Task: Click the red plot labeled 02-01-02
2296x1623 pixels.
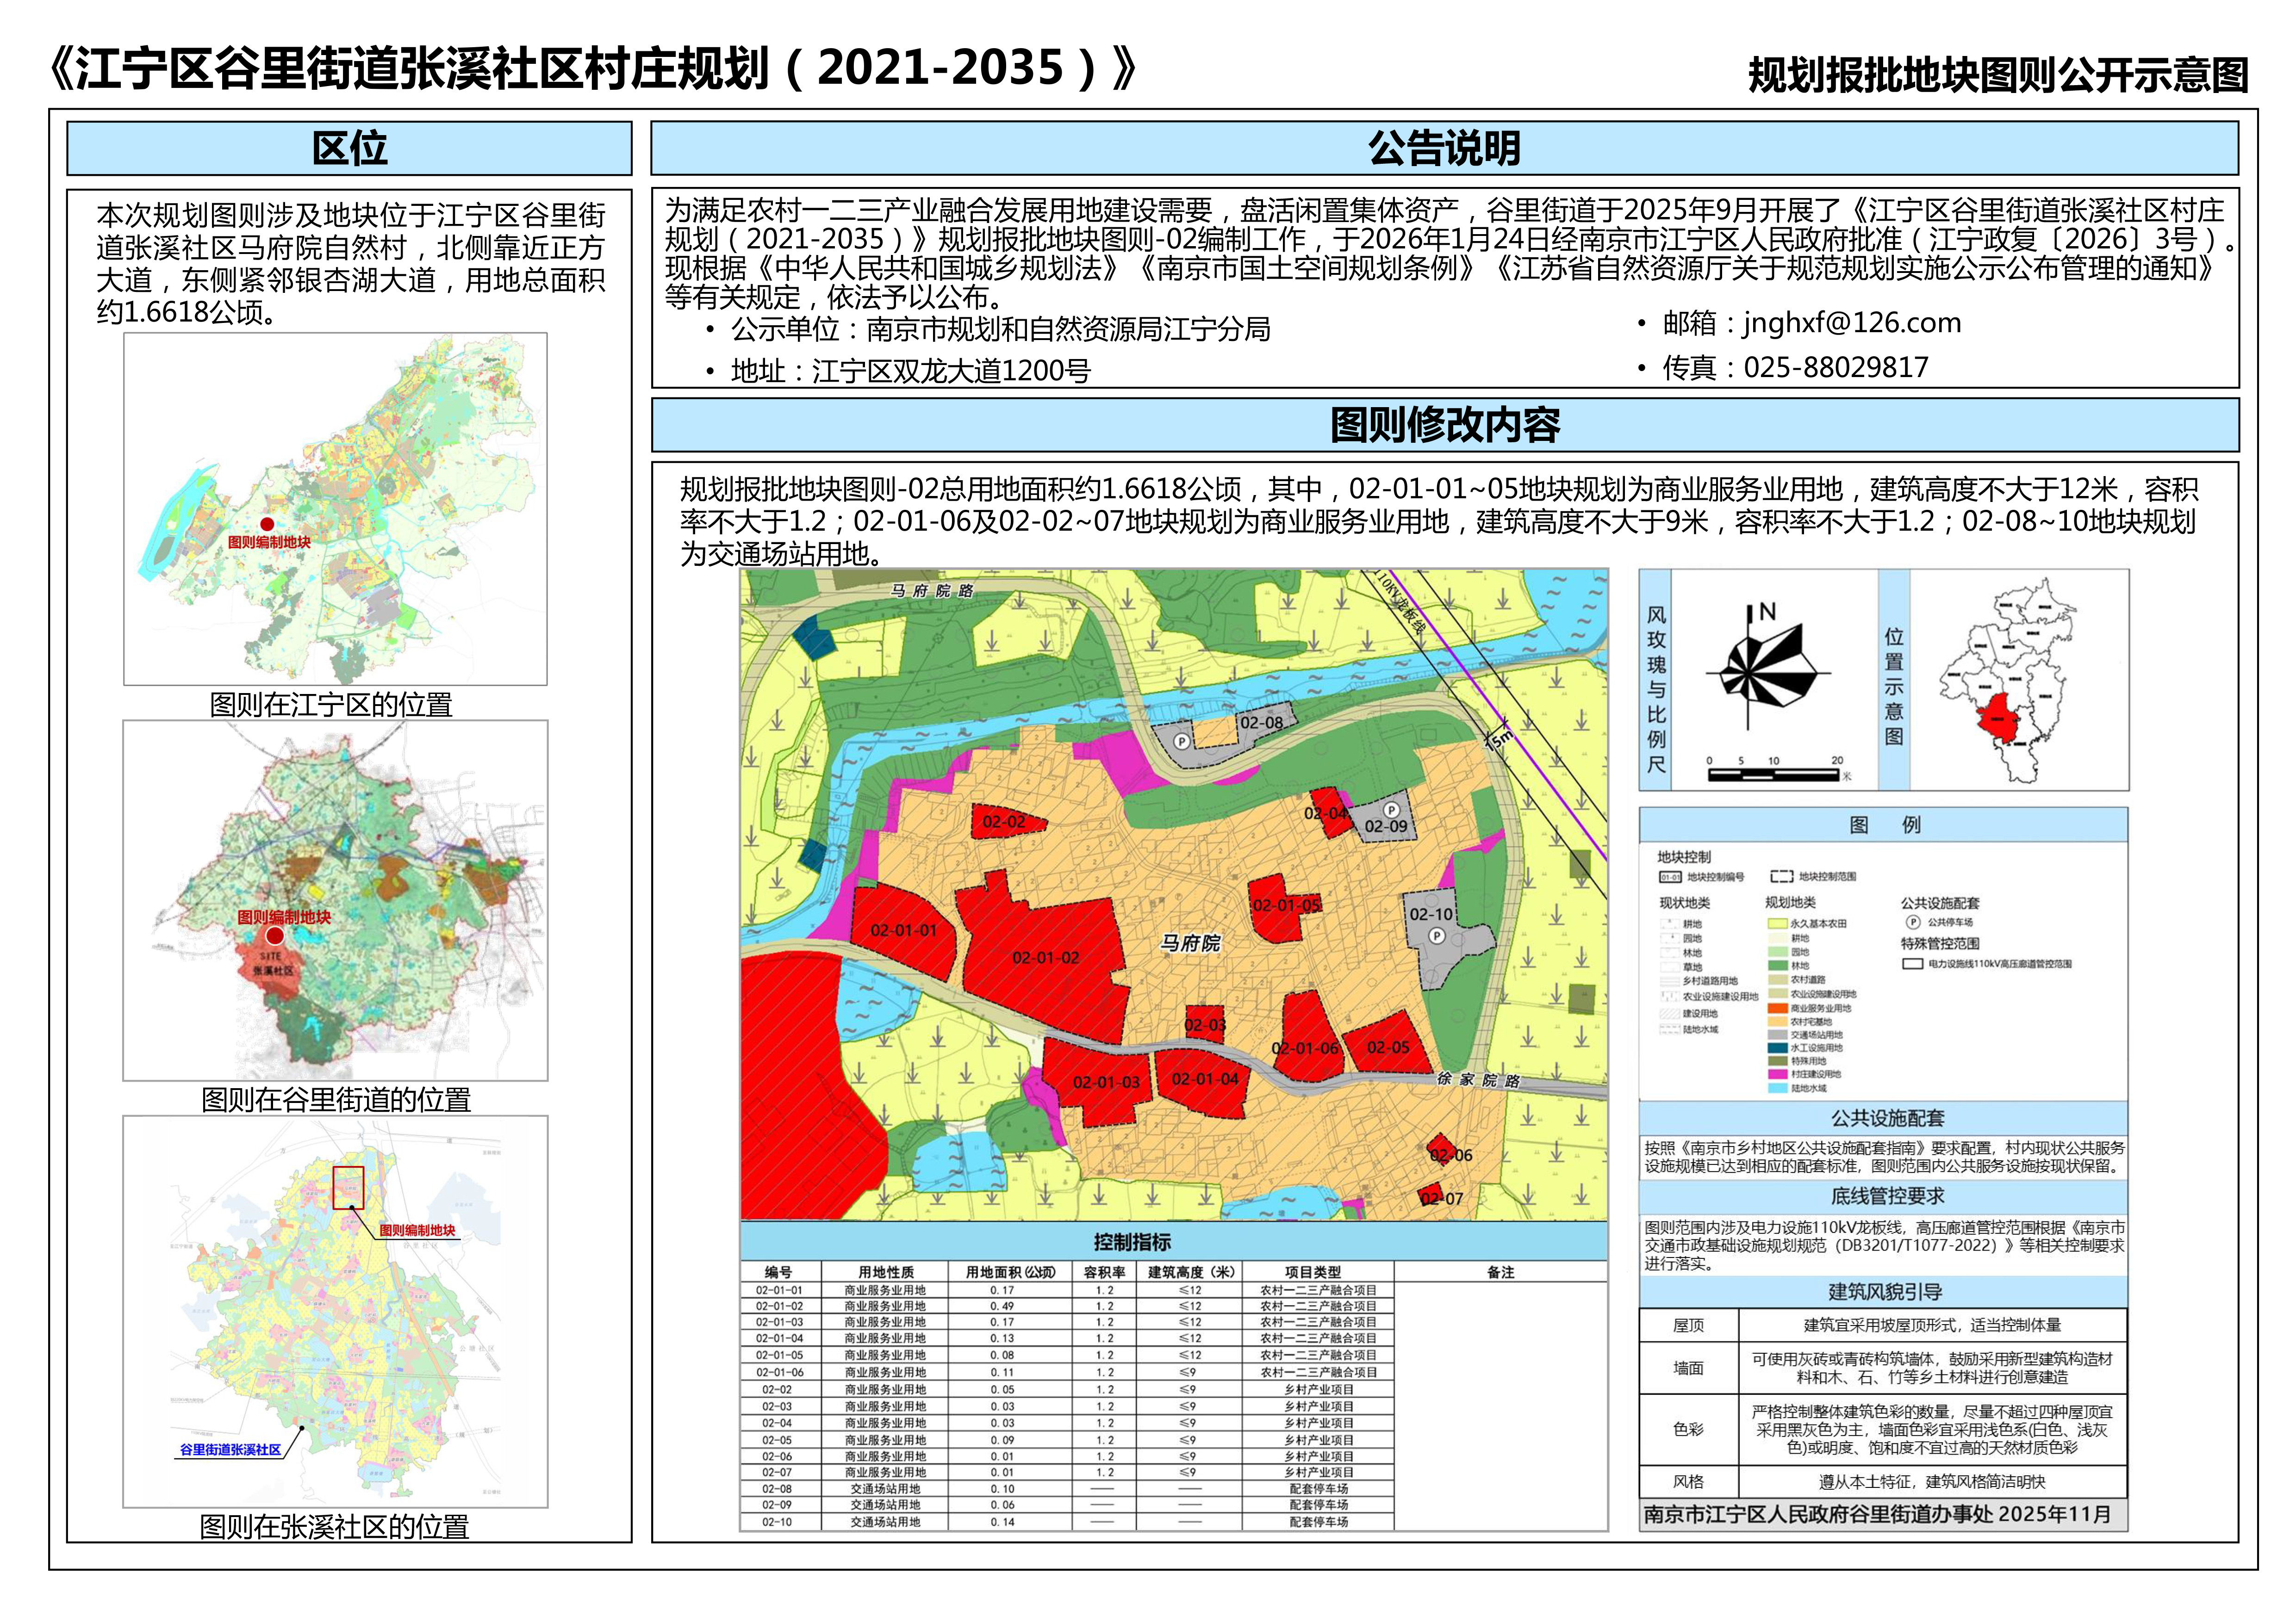Action: coord(1045,957)
